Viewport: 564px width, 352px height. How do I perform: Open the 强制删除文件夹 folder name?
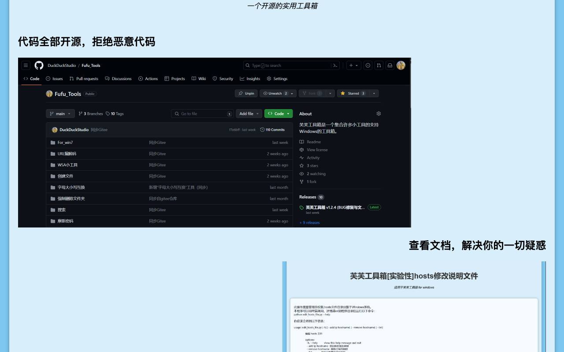(x=71, y=198)
